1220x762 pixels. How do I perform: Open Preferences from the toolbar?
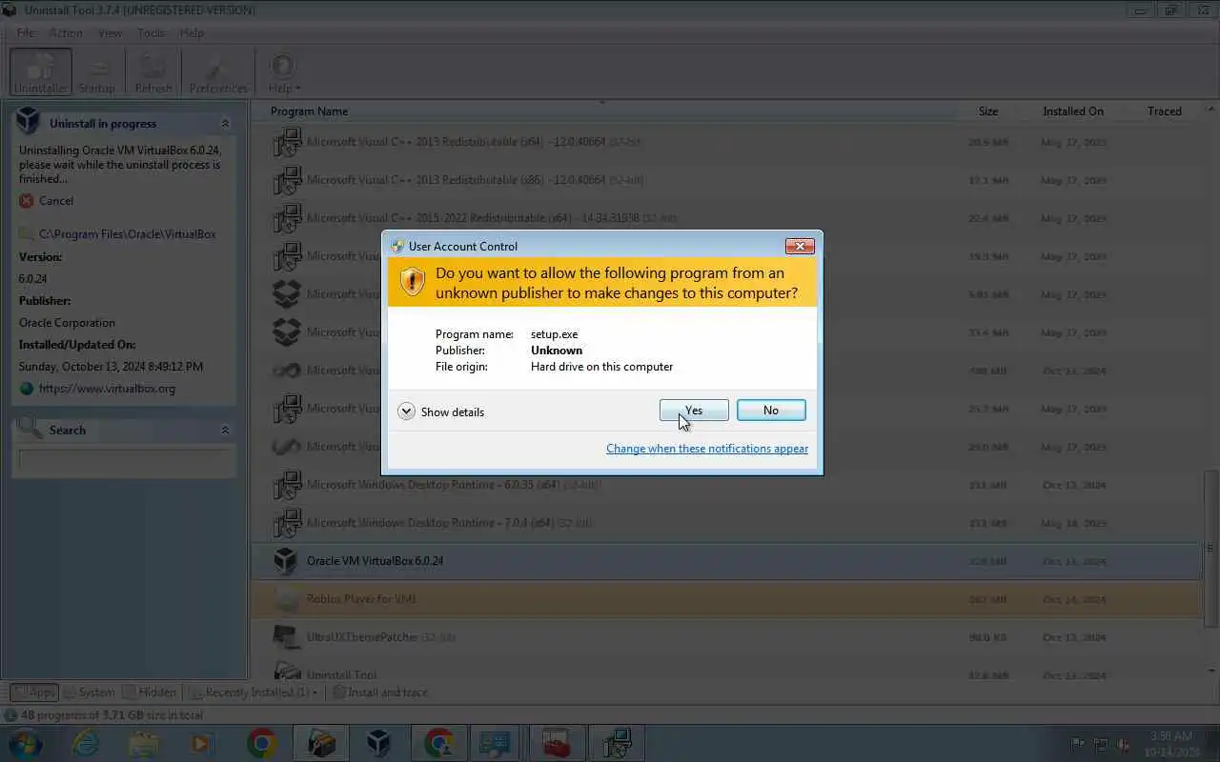218,72
